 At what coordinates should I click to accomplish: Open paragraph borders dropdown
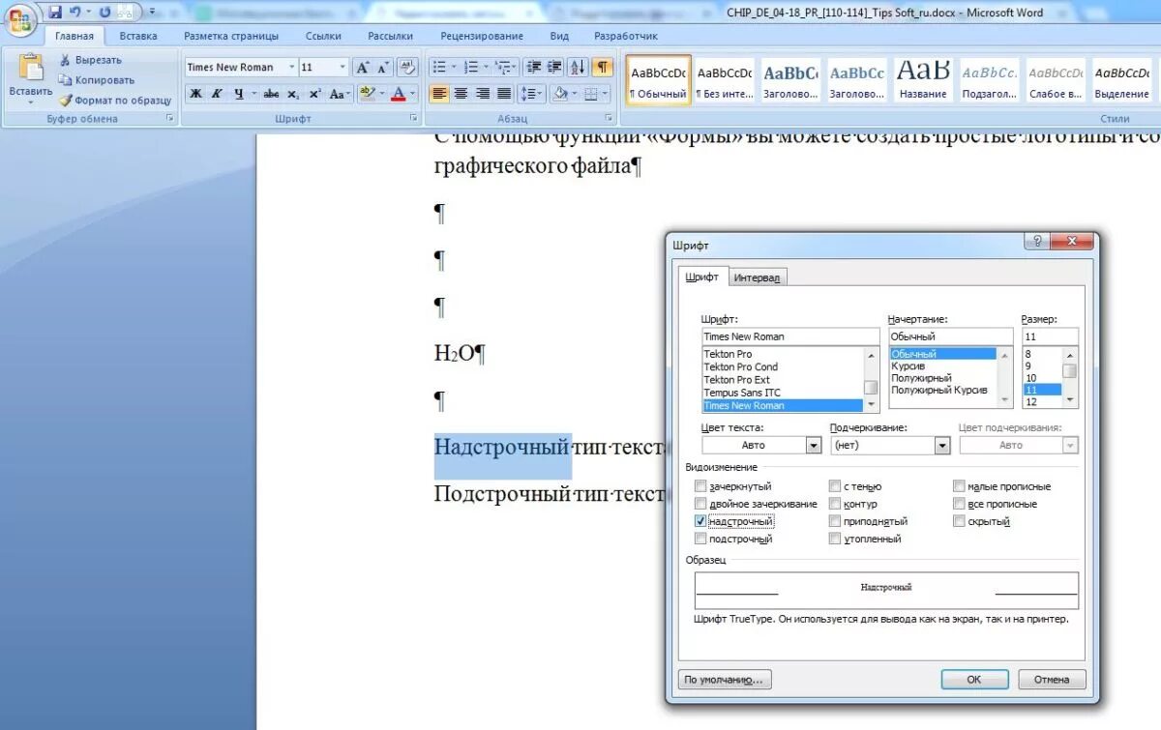[606, 94]
